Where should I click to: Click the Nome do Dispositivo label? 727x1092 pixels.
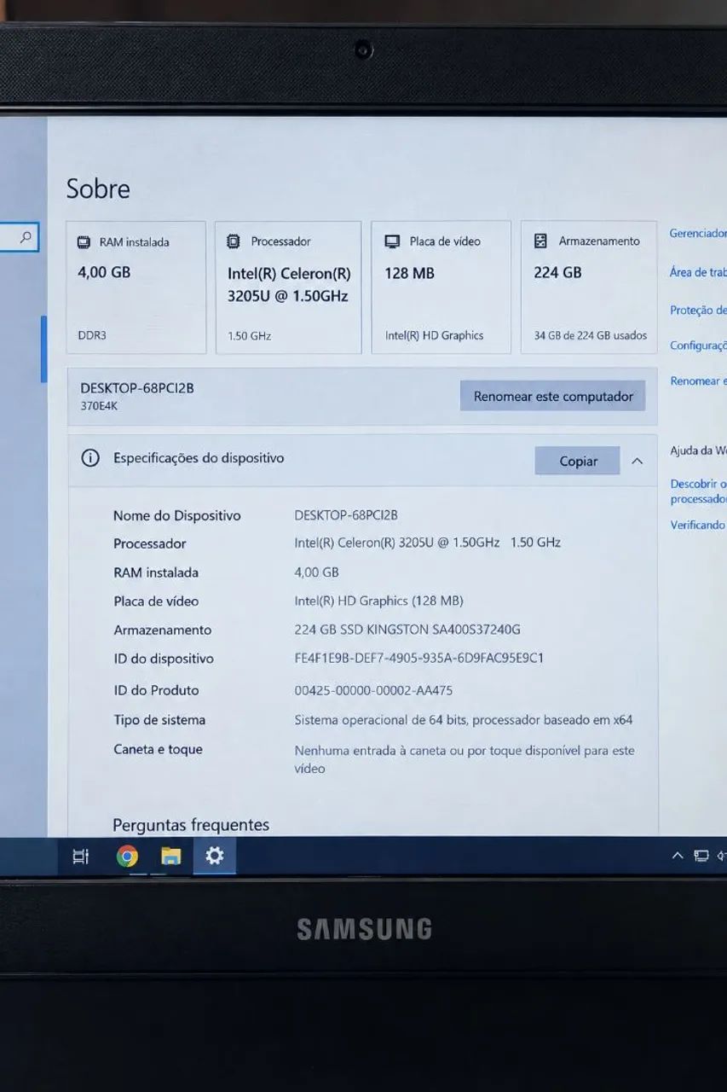click(x=177, y=515)
